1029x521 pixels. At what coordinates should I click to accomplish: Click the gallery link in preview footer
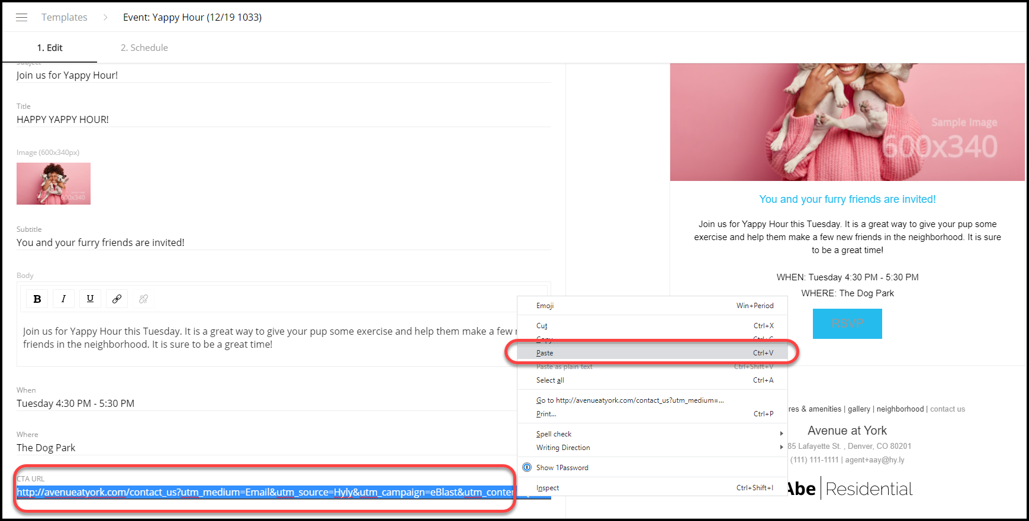[x=859, y=409]
